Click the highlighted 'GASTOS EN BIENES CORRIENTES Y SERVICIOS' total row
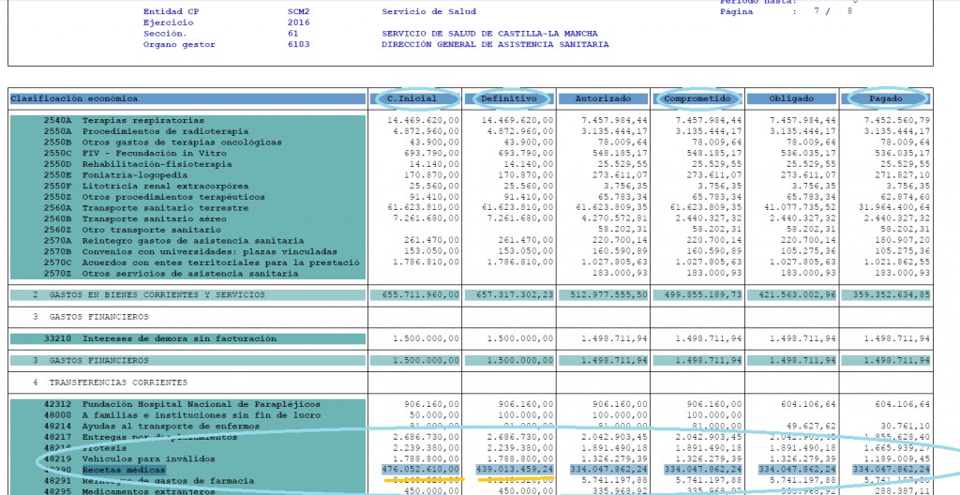960x495 pixels. pos(187,295)
